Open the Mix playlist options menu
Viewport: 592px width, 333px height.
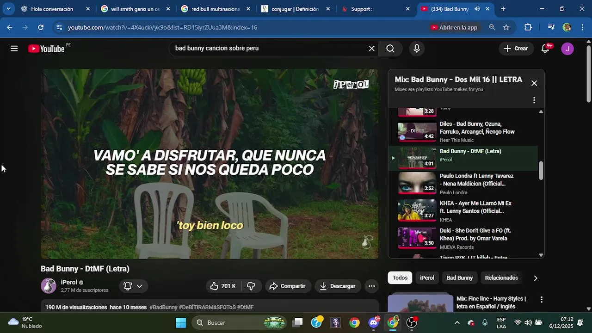click(x=534, y=100)
